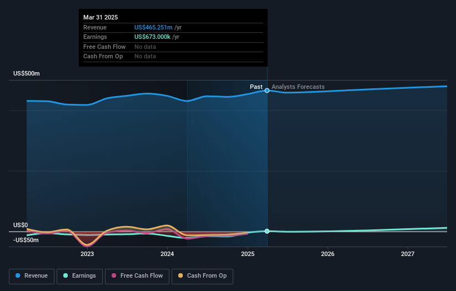Click the US$673.000k earnings value

click(152, 37)
